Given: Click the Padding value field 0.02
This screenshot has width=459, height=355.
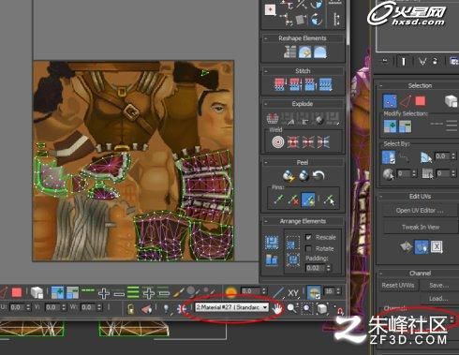Looking at the screenshot, I should (315, 268).
